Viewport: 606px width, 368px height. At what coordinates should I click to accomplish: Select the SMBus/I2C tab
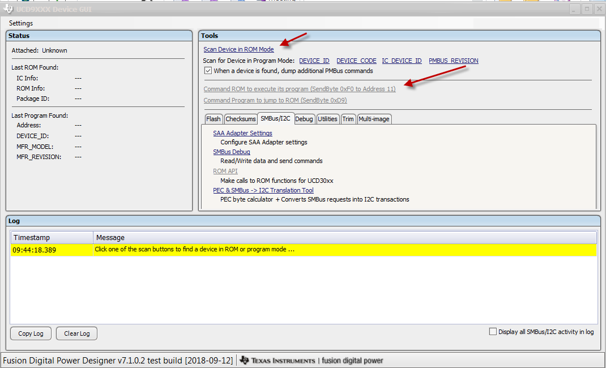coord(275,118)
